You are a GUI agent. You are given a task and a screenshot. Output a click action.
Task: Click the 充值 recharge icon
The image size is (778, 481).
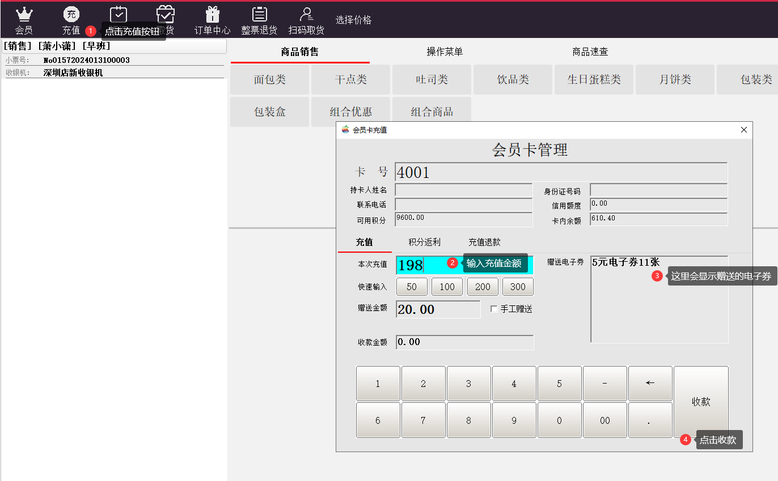click(71, 15)
